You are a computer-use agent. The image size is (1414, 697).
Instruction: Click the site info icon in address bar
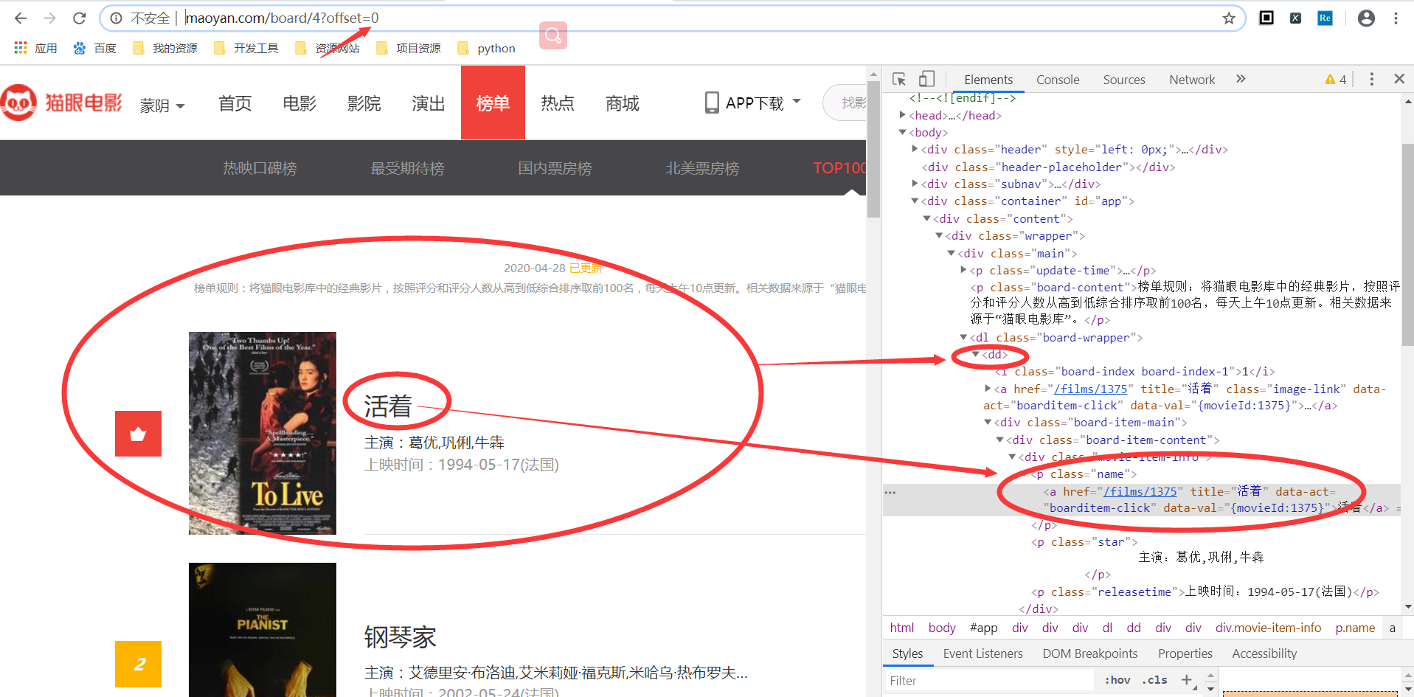pyautogui.click(x=117, y=18)
